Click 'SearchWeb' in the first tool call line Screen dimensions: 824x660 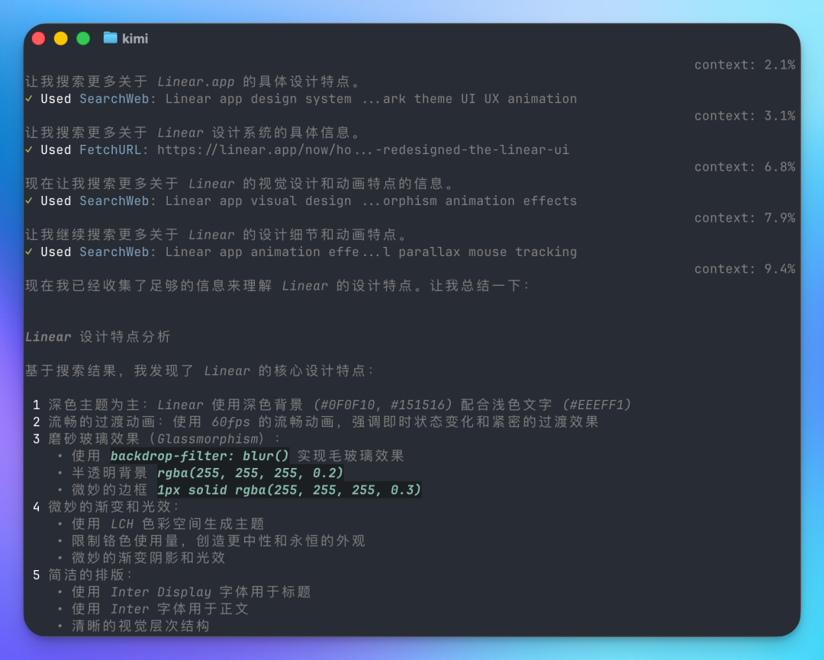click(114, 99)
